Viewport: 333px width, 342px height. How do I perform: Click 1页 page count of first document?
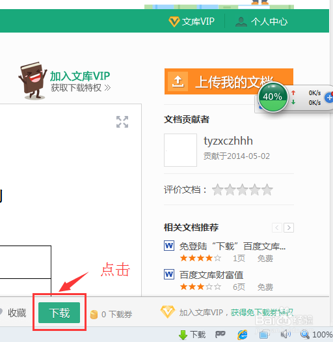pos(239,259)
